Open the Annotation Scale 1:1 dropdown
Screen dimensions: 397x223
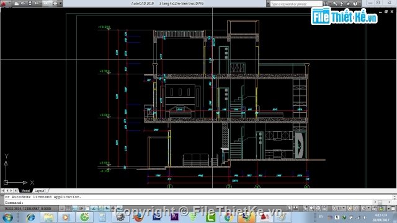pyautogui.click(x=339, y=208)
